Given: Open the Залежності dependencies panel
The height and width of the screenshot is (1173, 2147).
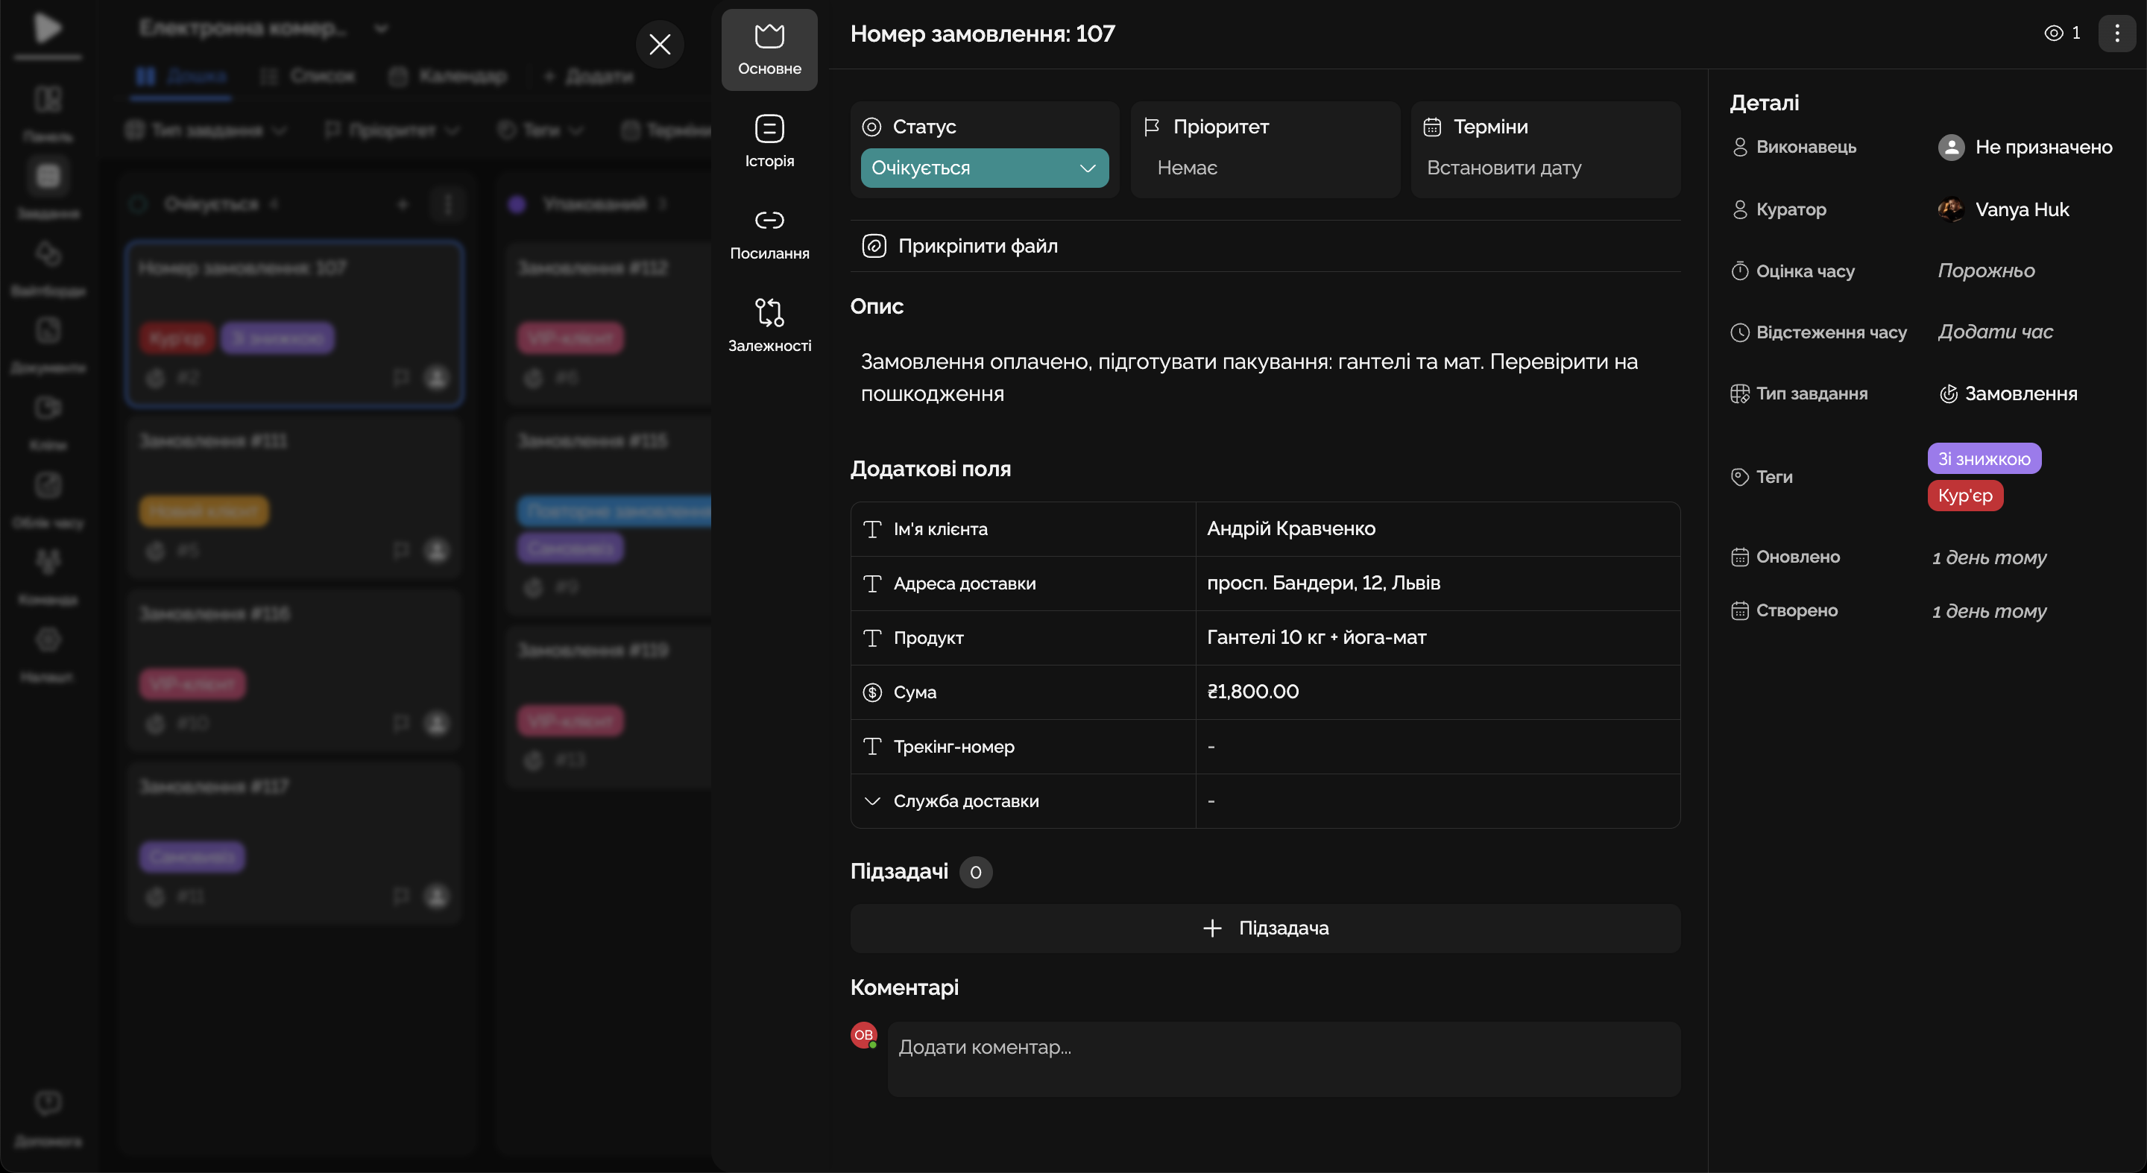Looking at the screenshot, I should (x=769, y=313).
